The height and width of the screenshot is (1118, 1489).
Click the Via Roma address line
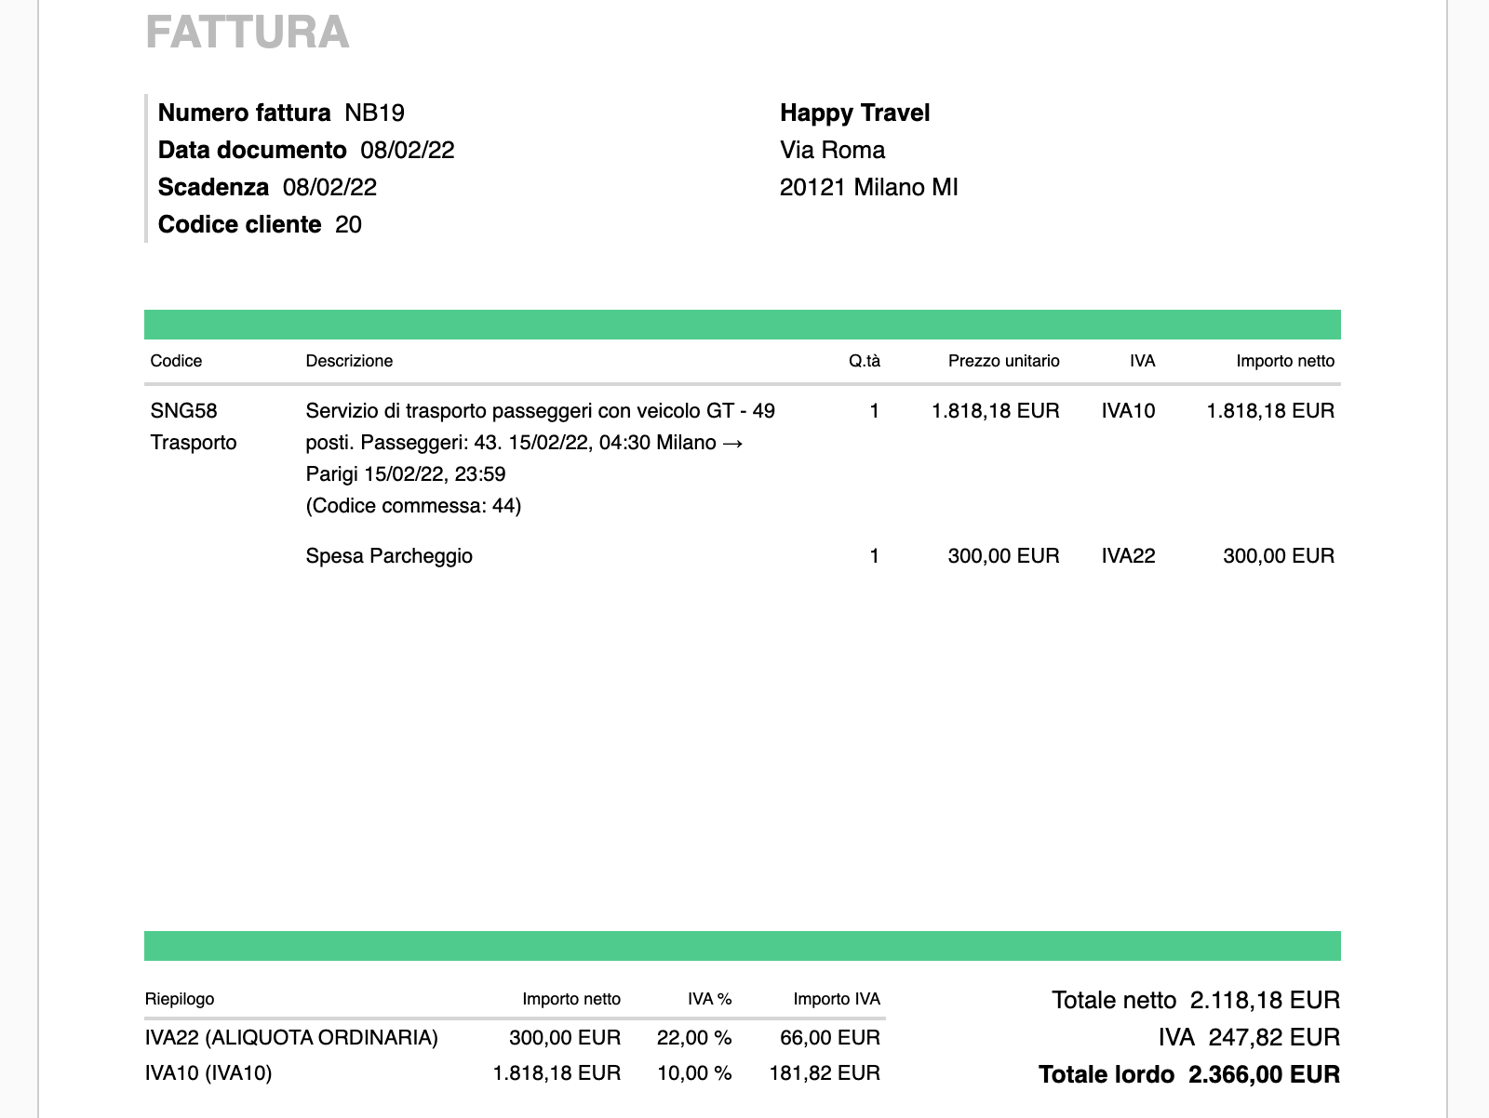(x=832, y=151)
